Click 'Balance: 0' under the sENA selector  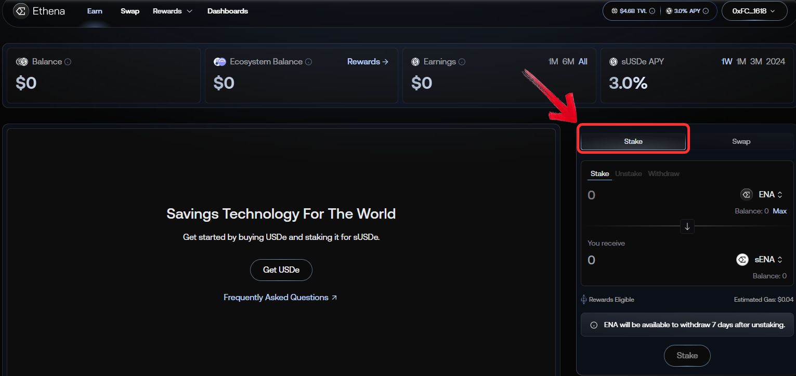[769, 276]
